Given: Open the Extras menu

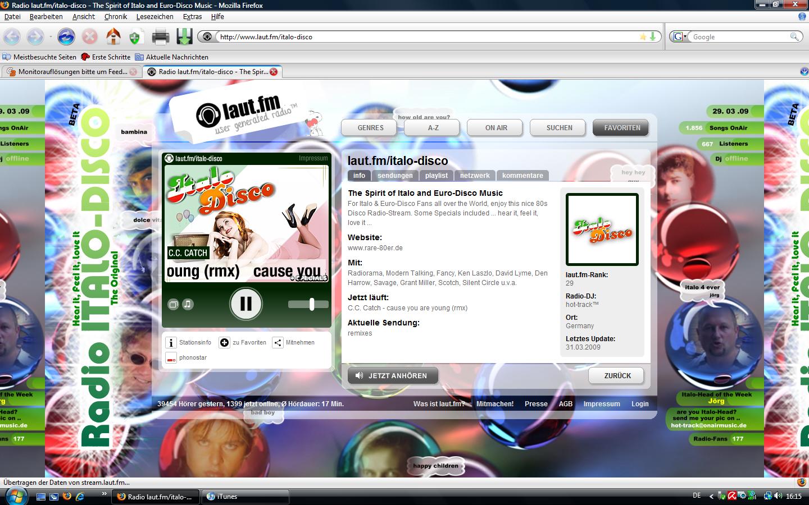Looking at the screenshot, I should click(x=192, y=17).
